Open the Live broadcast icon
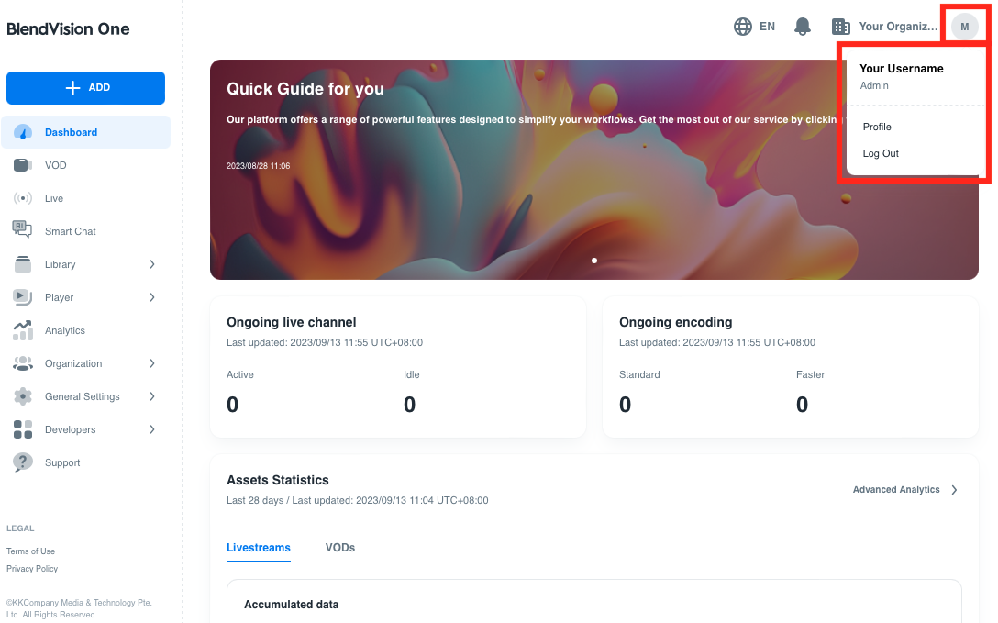Screen dimensions: 998x623 point(23,198)
